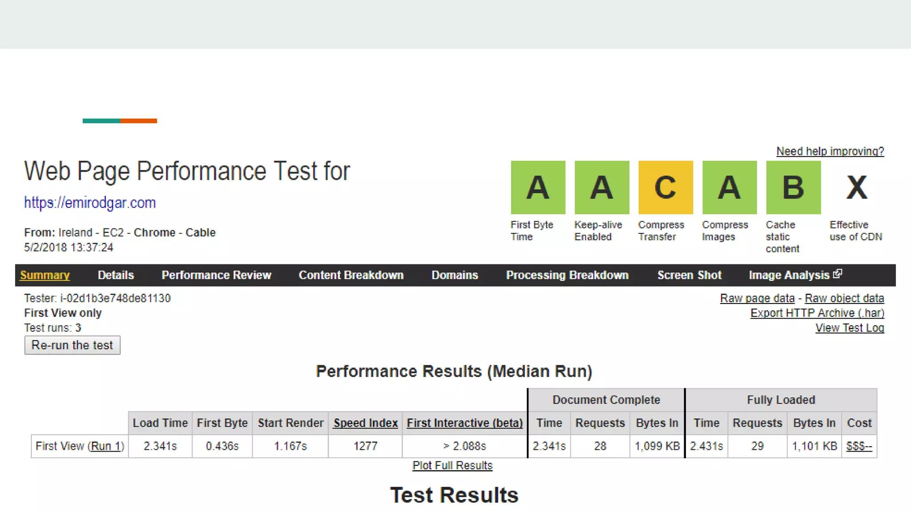Open the Run 1 link in First View row
The image size is (911, 512).
[x=106, y=446]
